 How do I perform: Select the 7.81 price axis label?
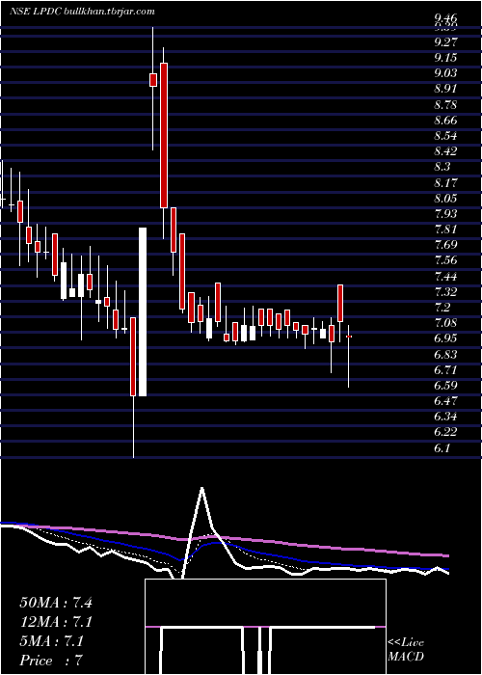(x=445, y=229)
